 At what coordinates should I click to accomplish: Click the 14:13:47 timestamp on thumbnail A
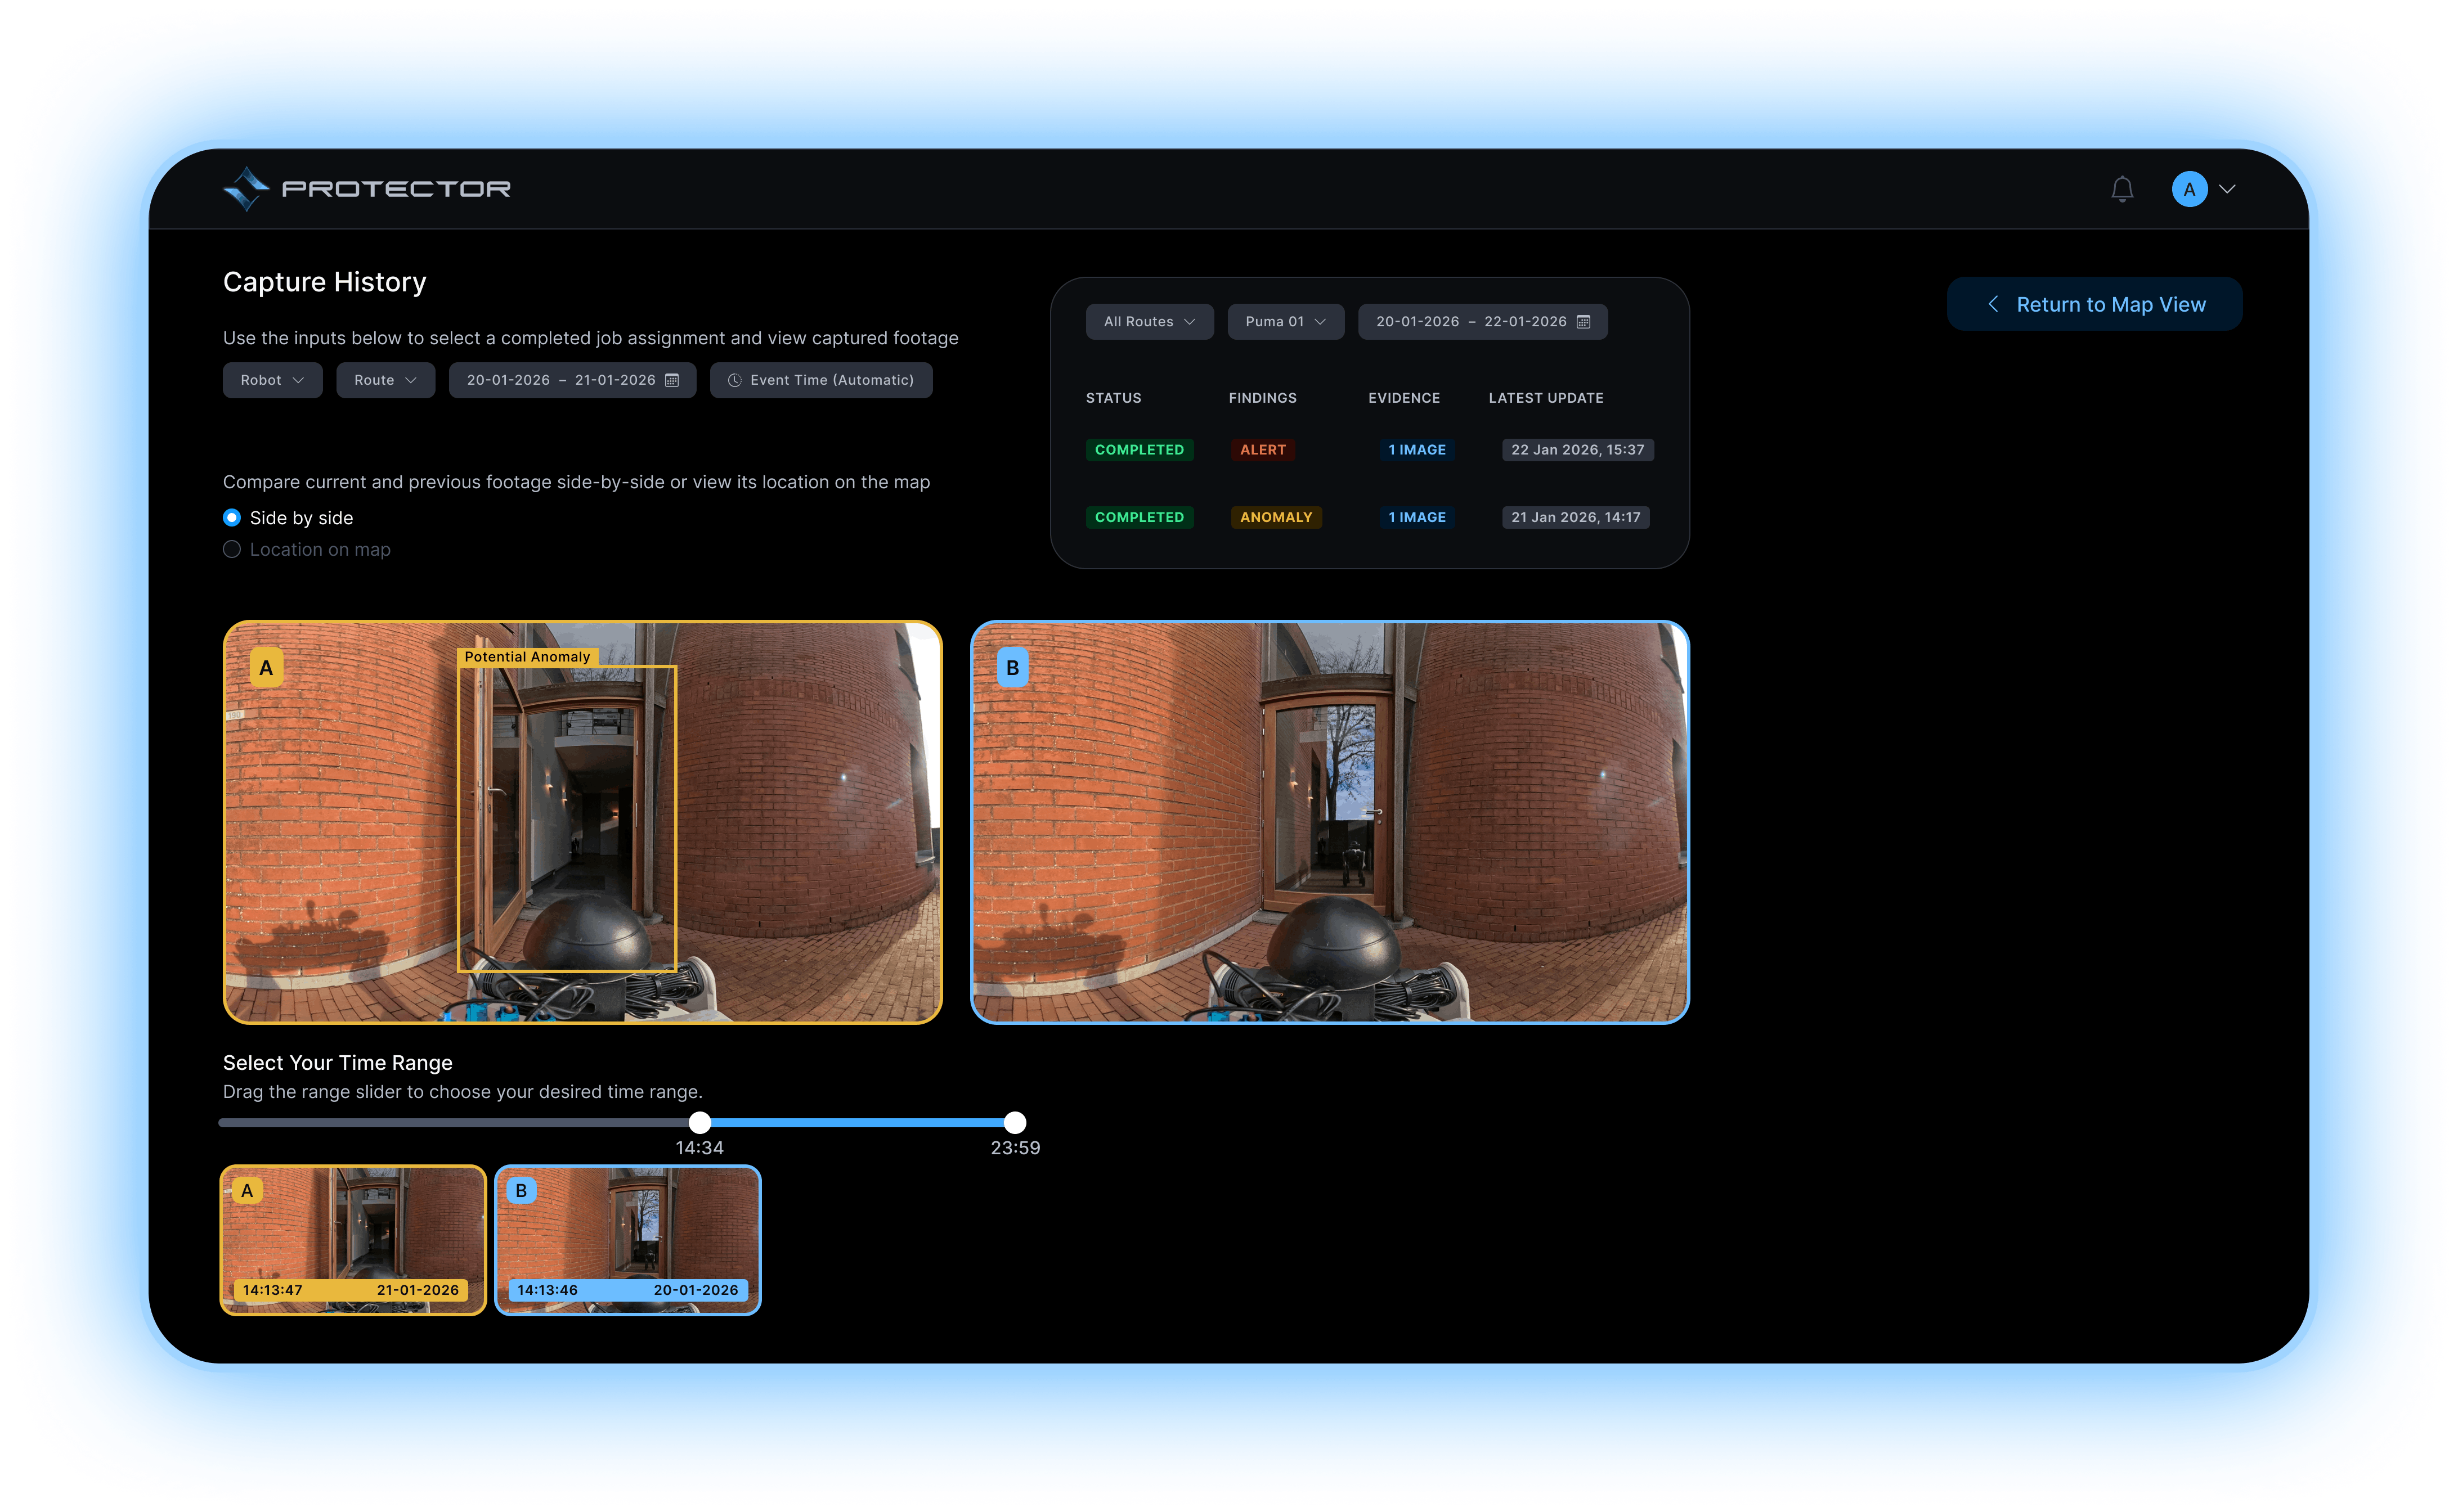[272, 1290]
